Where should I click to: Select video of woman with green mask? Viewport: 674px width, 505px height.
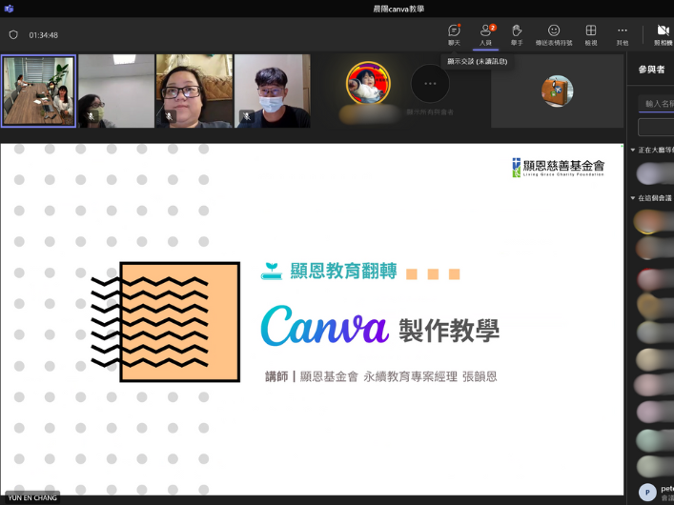116,91
